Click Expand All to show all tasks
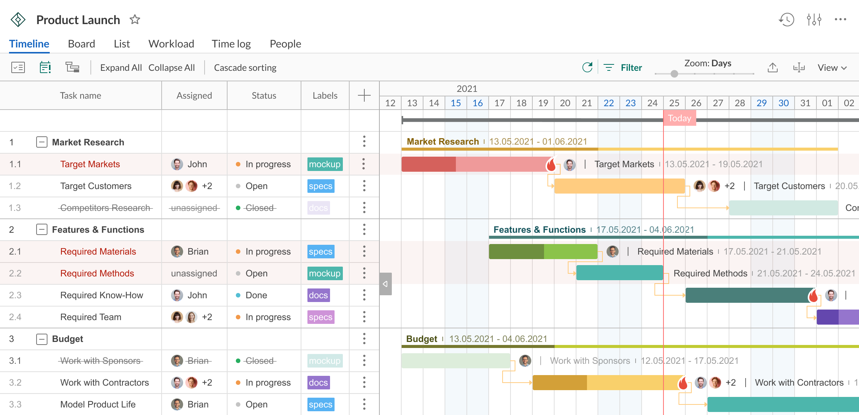 [121, 68]
